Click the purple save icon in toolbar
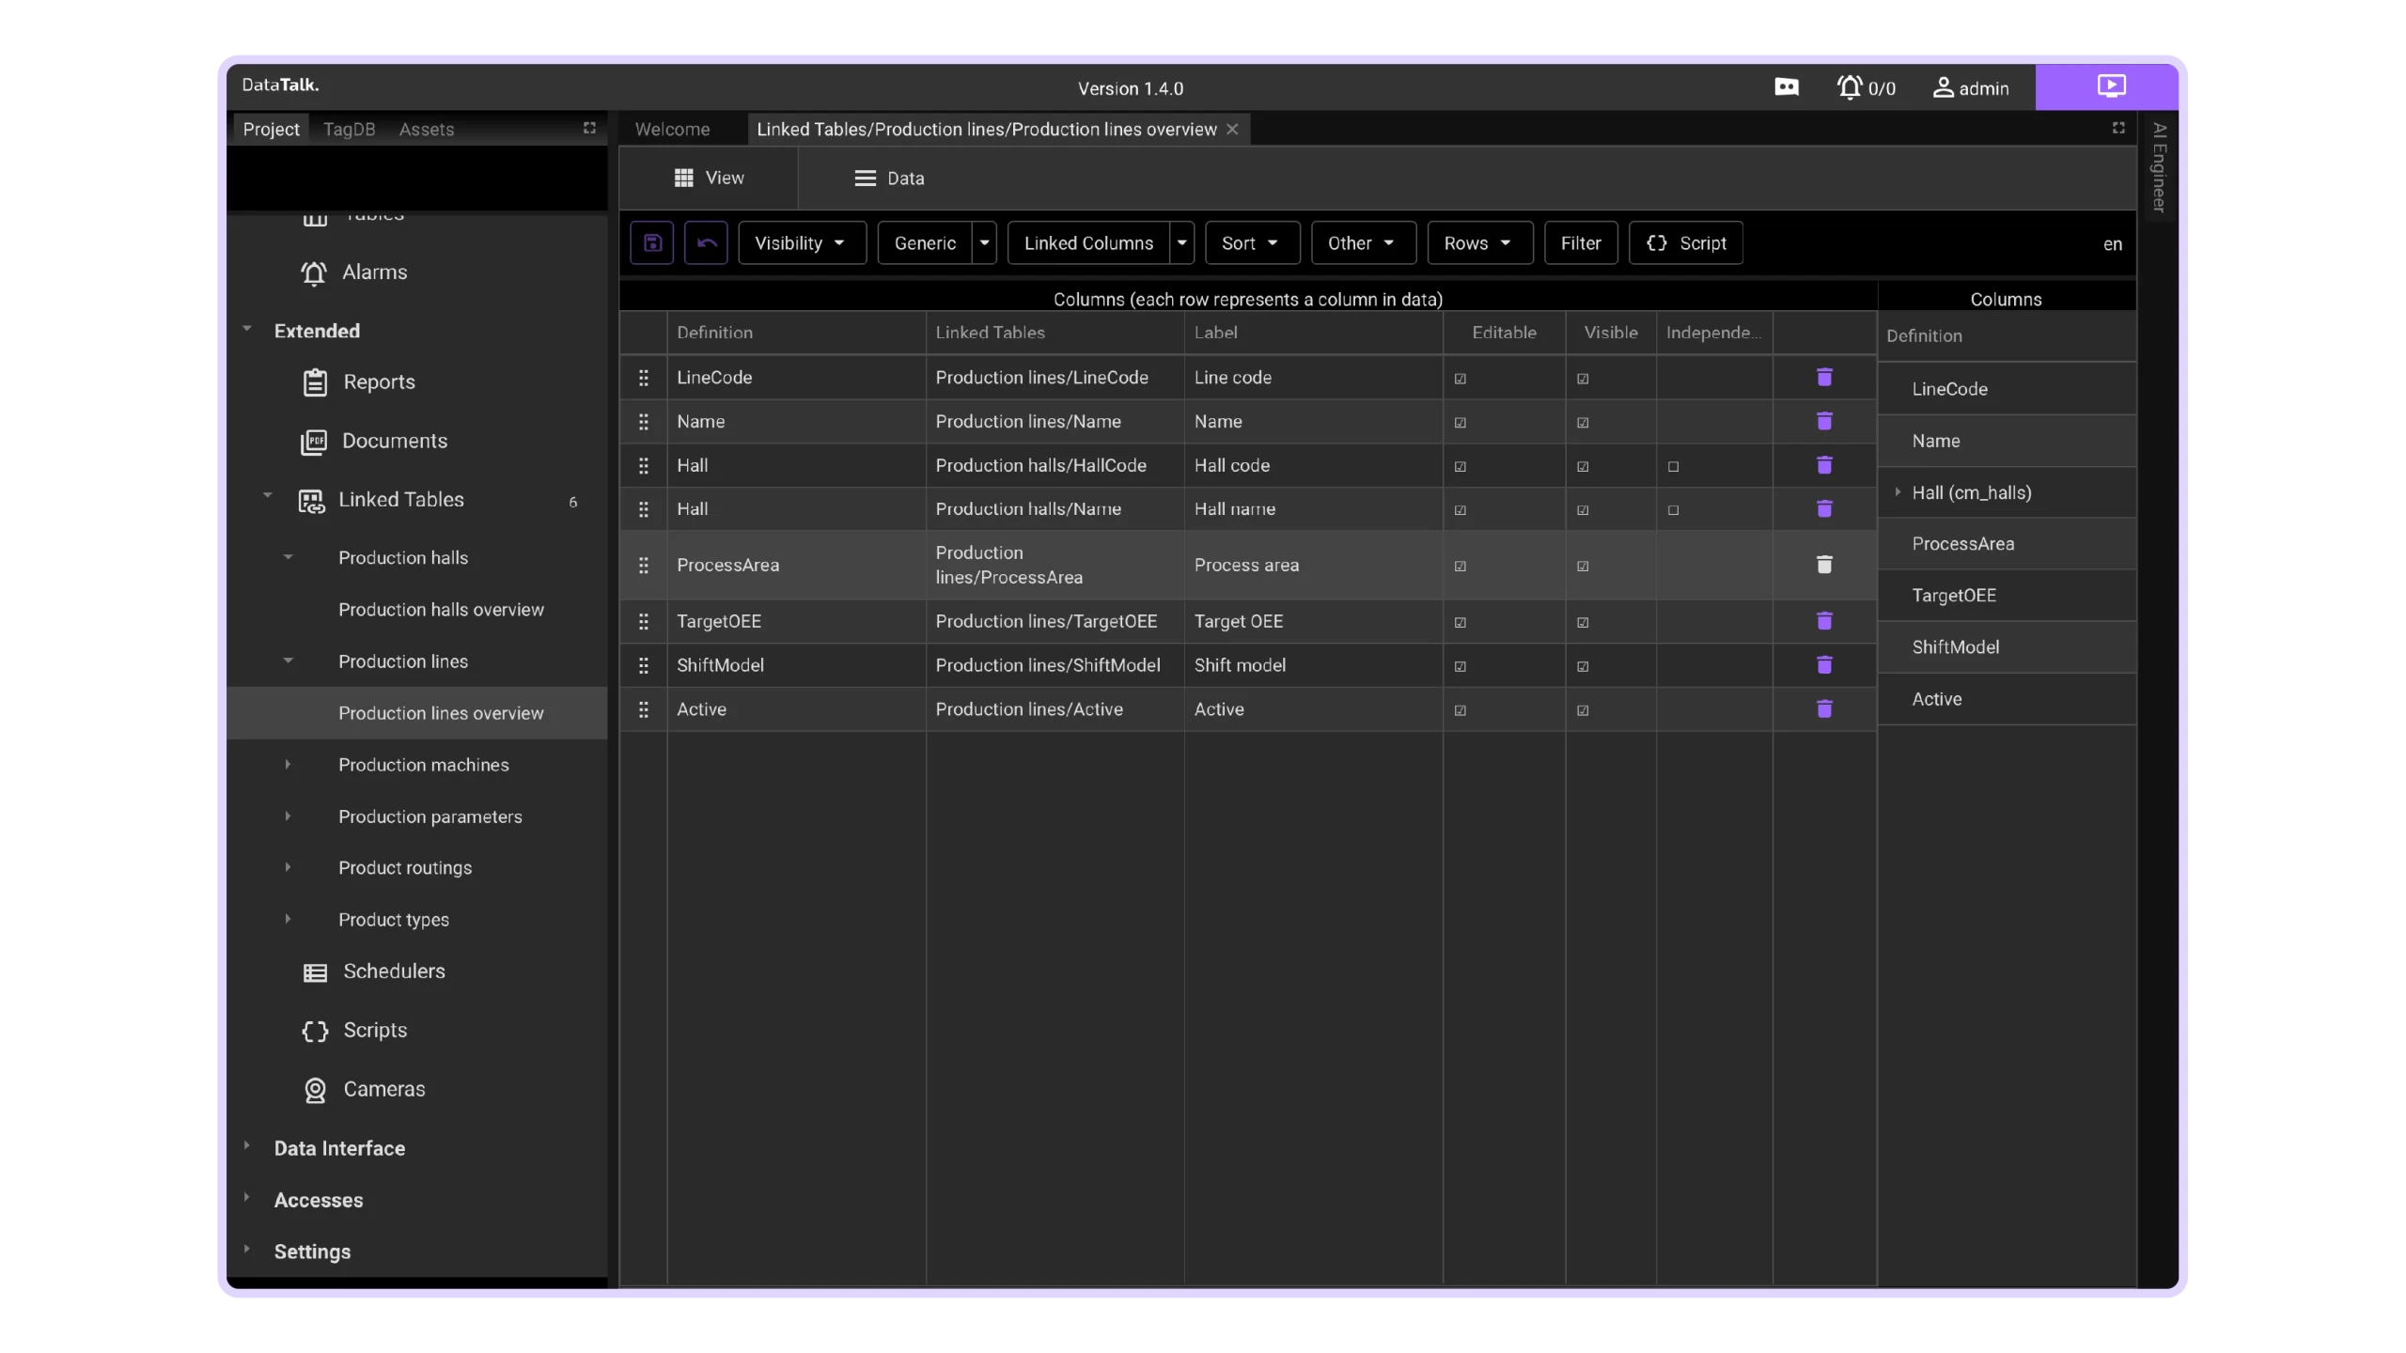The image size is (2406, 1353). pos(651,243)
